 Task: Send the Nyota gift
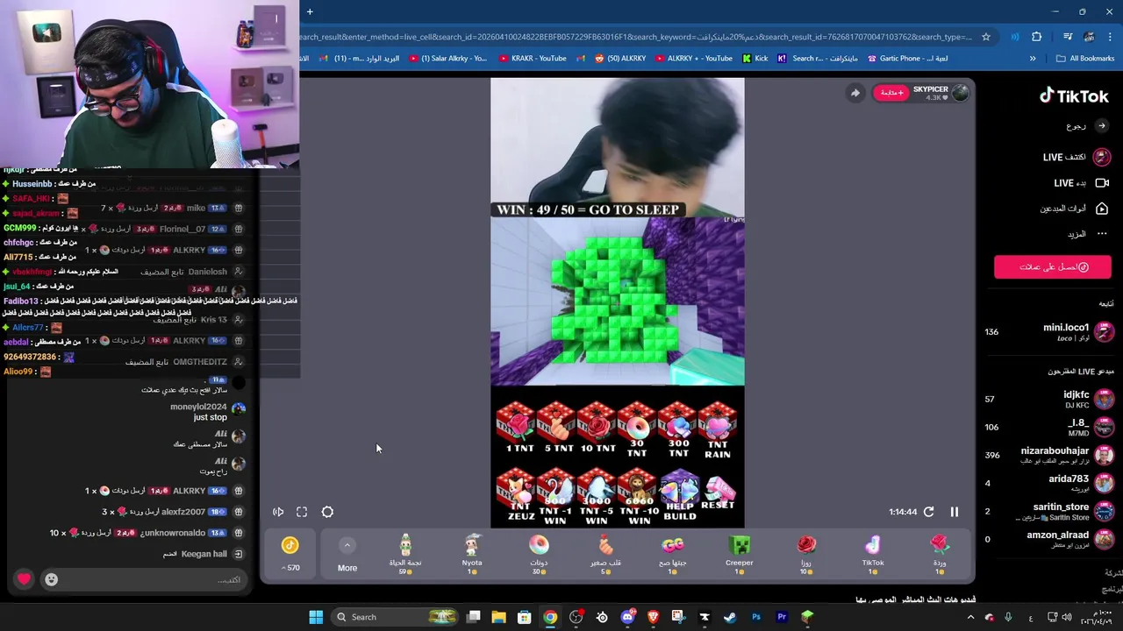click(472, 555)
